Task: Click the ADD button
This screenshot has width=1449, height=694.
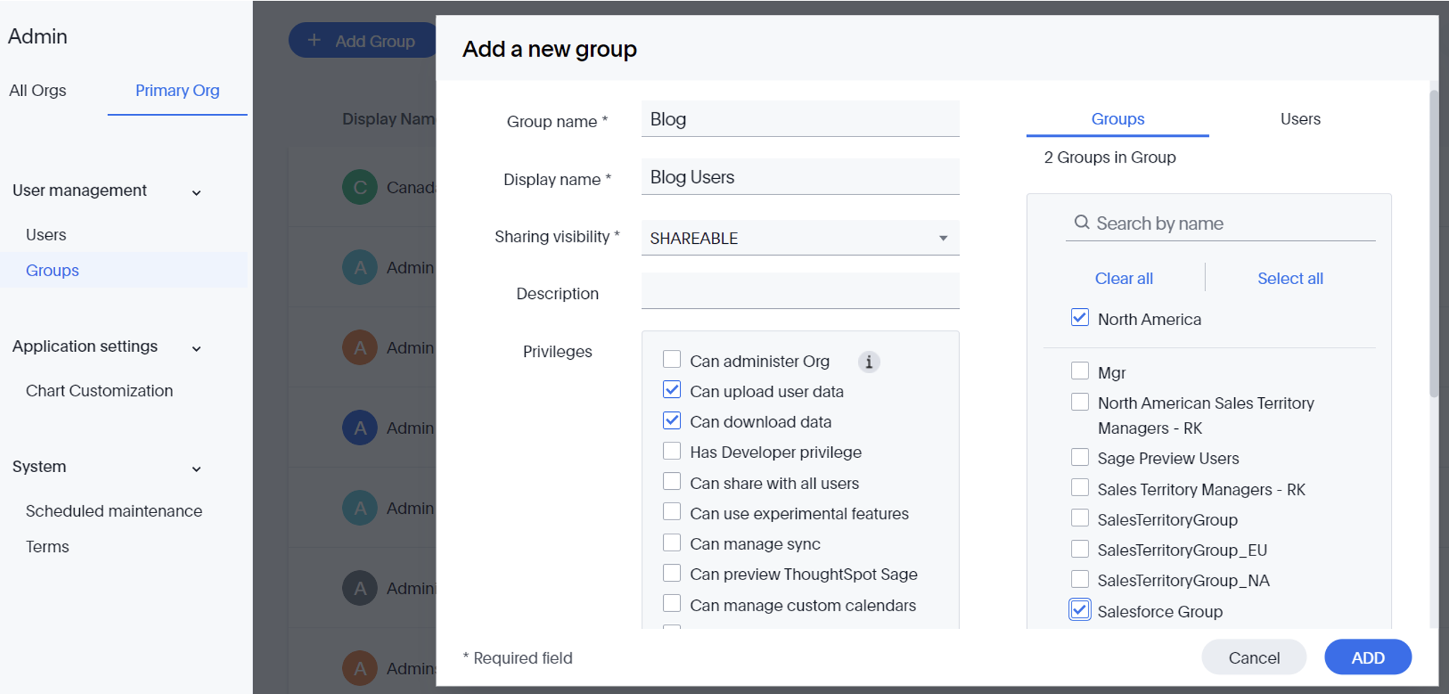Action: click(x=1368, y=658)
